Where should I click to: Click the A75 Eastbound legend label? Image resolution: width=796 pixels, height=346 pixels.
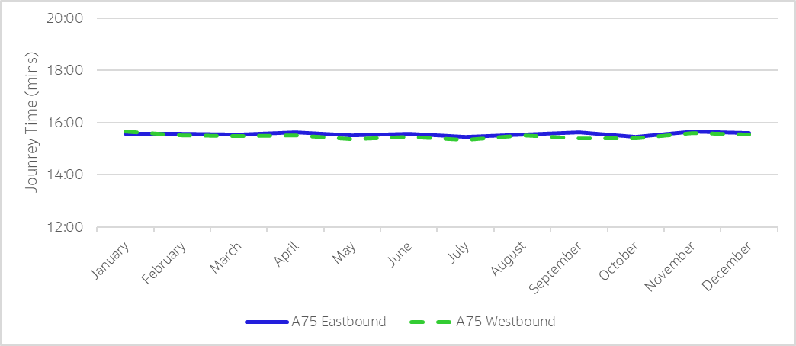[x=339, y=322]
